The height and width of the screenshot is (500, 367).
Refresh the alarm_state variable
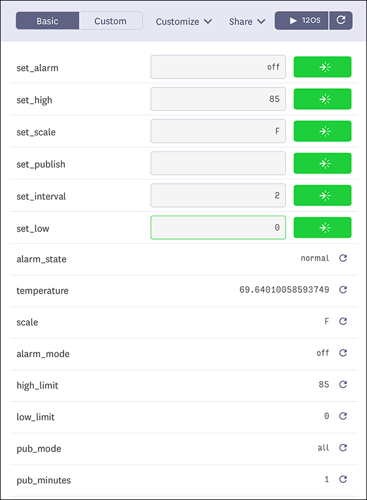point(343,259)
